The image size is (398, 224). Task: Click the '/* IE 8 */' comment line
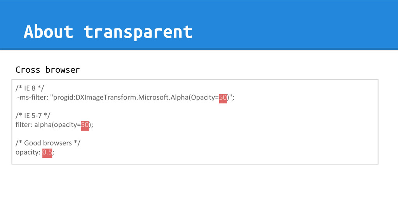(x=30, y=88)
